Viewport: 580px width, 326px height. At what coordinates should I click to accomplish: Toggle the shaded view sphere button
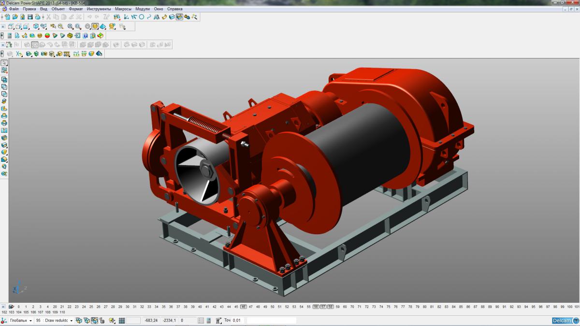coord(95,27)
